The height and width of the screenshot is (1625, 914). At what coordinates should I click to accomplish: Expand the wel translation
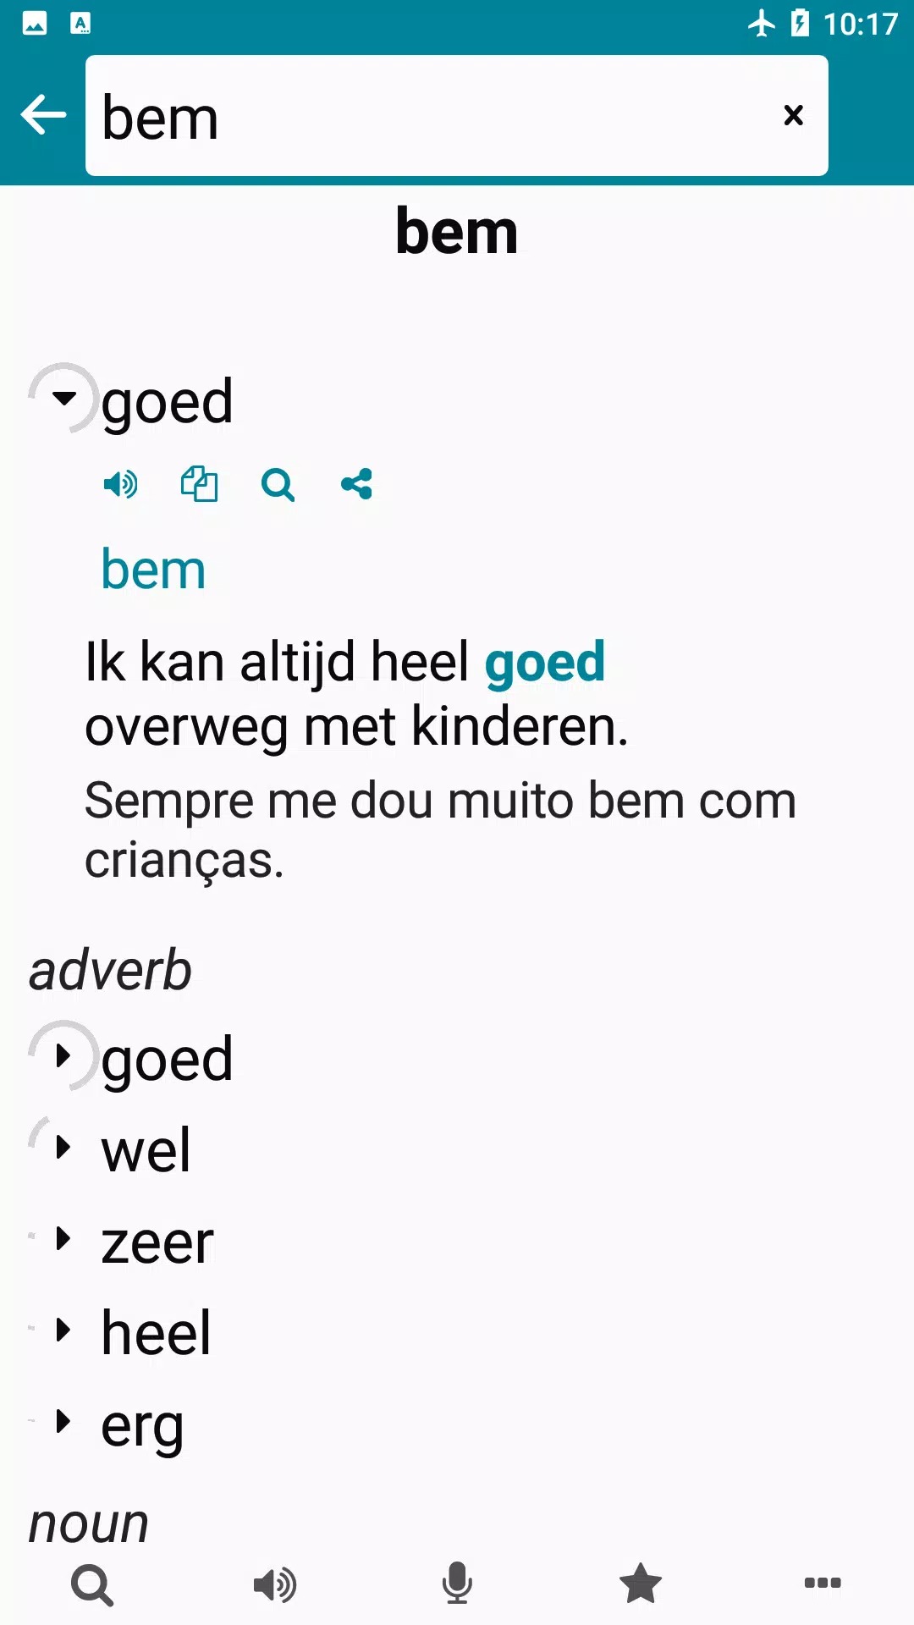coord(63,1148)
